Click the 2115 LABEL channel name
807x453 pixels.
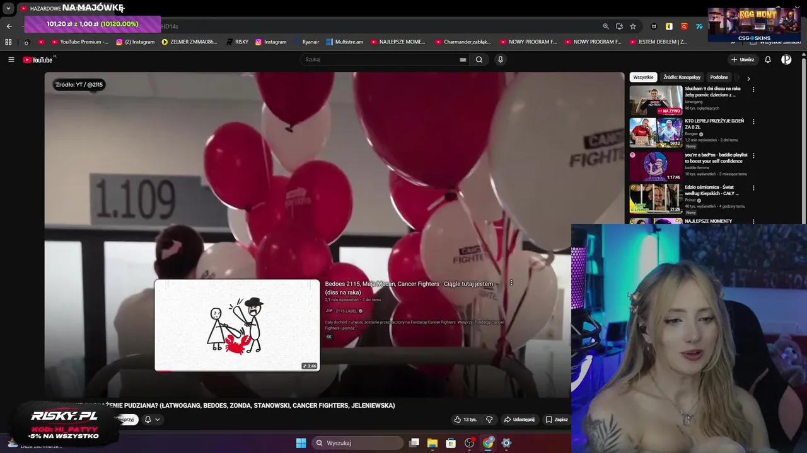[x=346, y=311]
